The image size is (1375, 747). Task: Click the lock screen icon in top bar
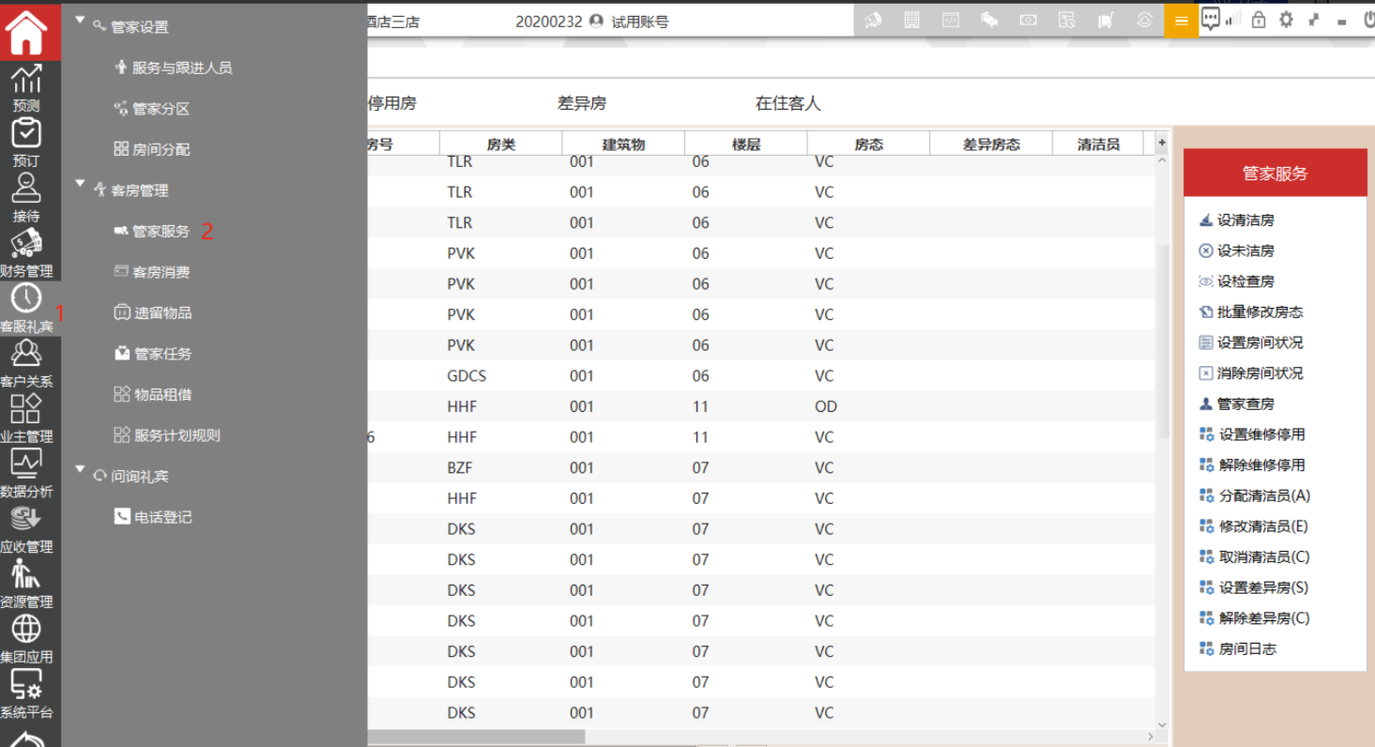[x=1258, y=20]
